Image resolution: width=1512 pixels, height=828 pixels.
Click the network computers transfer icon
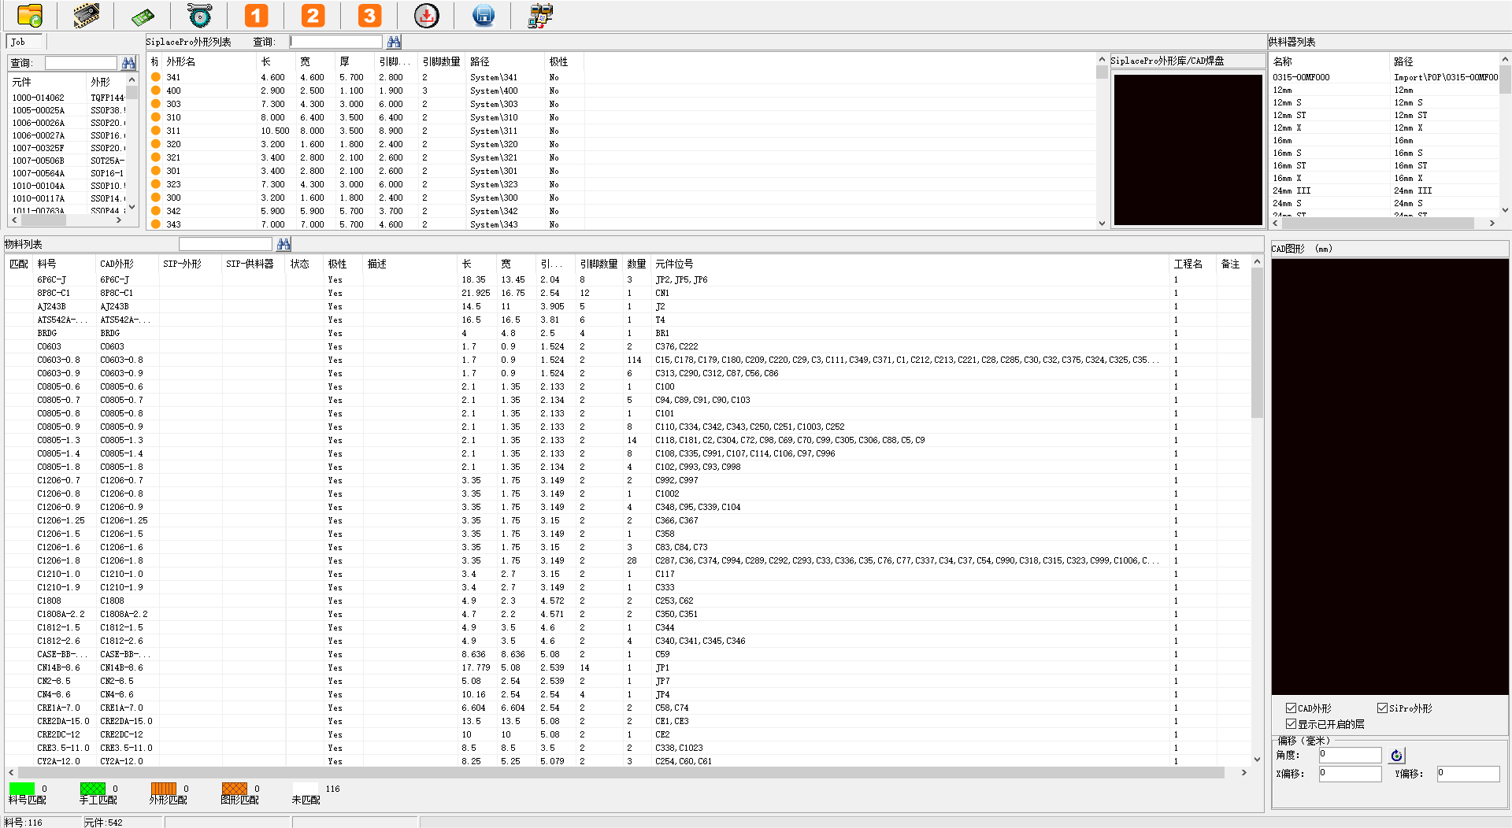coord(540,16)
